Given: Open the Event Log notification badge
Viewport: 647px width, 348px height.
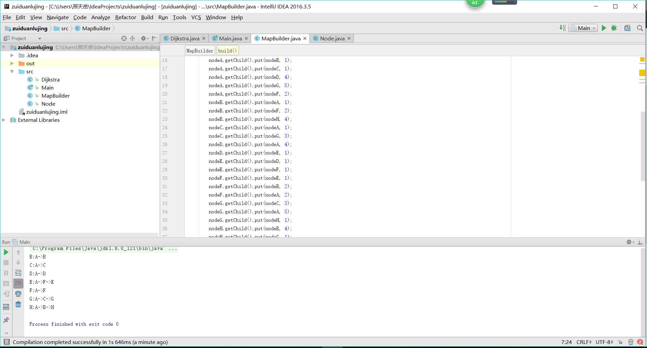Looking at the screenshot, I should pyautogui.click(x=640, y=342).
